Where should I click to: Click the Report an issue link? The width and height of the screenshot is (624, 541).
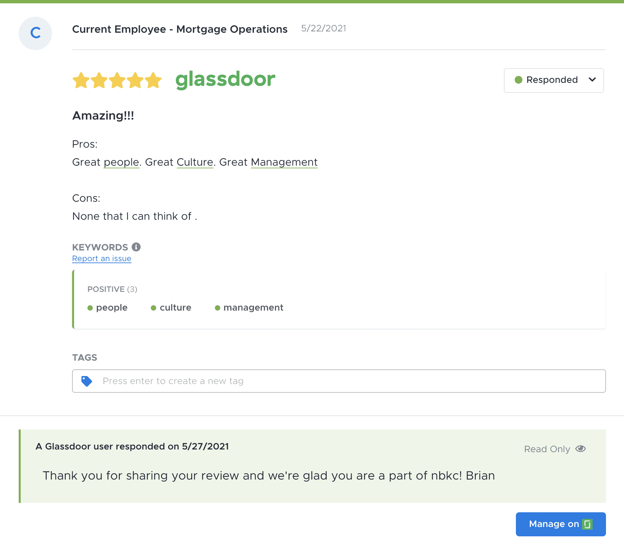102,259
